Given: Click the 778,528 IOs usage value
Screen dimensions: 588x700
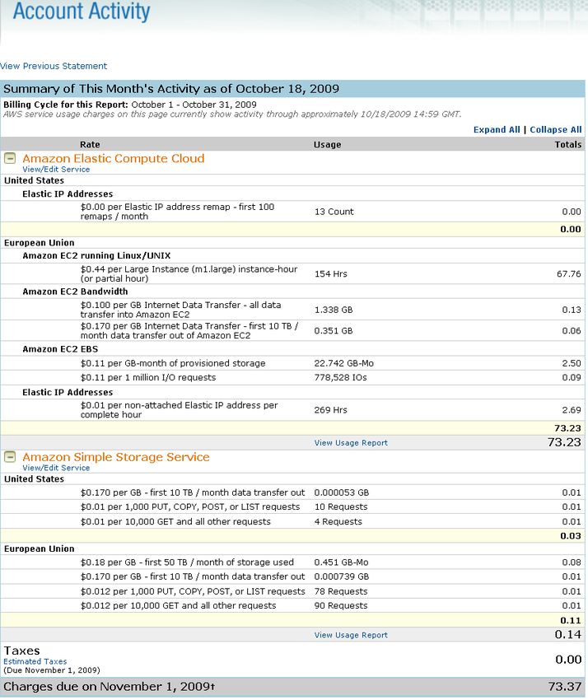Looking at the screenshot, I should click(x=341, y=378).
